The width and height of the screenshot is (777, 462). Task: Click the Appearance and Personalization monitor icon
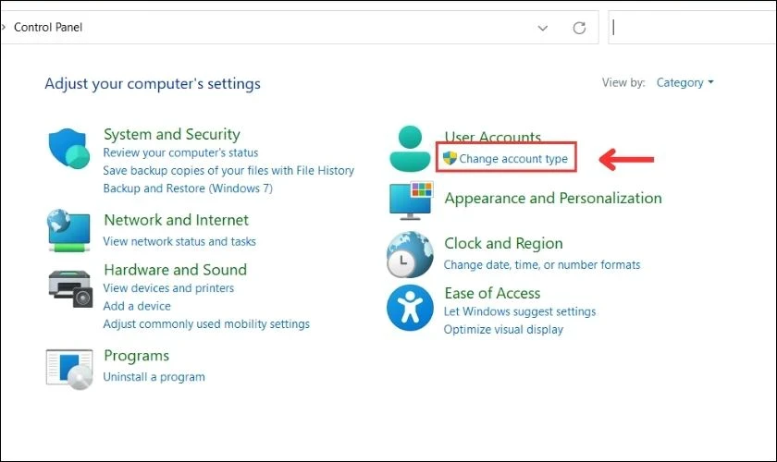pos(410,200)
